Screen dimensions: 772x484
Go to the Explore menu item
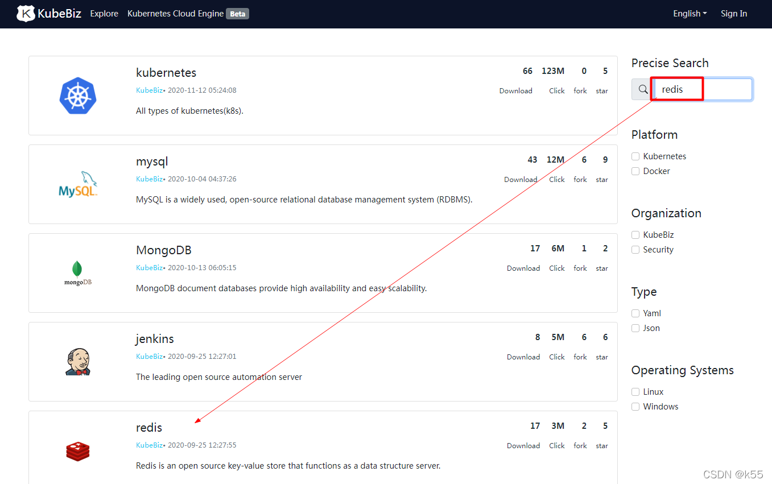point(104,14)
